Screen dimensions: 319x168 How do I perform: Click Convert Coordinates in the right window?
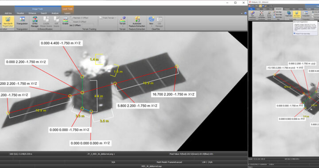261,15
